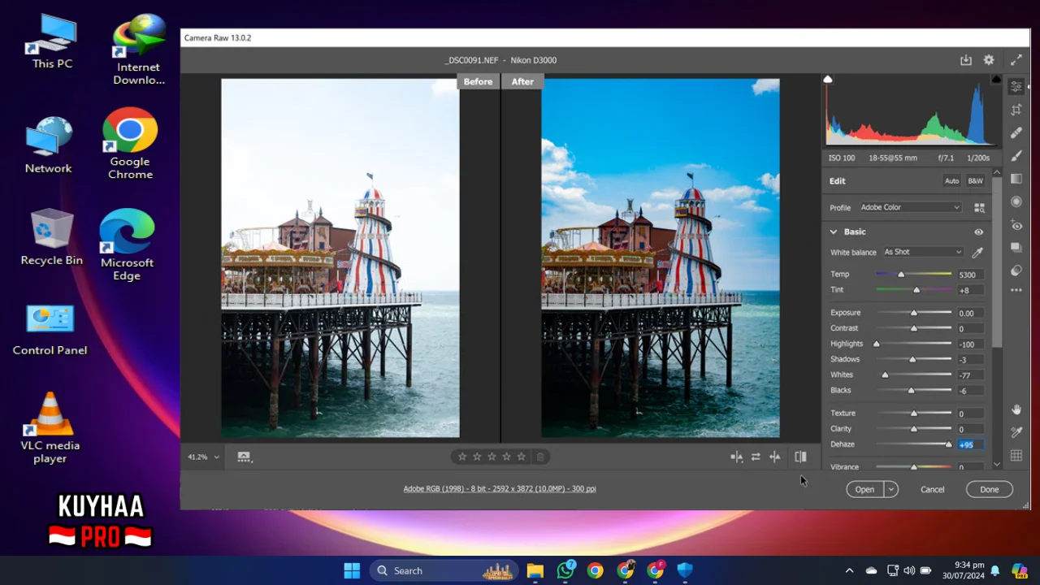Select the Color Sampler eyedropper tool
Image resolution: width=1040 pixels, height=585 pixels.
[x=1016, y=433]
